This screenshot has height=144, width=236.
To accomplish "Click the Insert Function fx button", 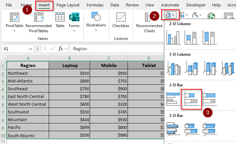I will pos(60,49).
